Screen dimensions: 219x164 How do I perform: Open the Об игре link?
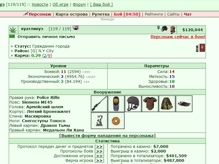60,4
